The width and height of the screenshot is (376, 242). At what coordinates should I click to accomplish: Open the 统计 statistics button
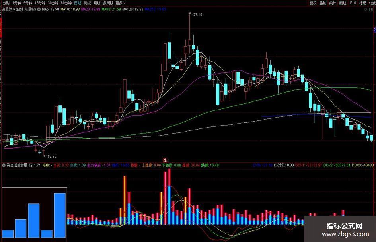coord(333,3)
